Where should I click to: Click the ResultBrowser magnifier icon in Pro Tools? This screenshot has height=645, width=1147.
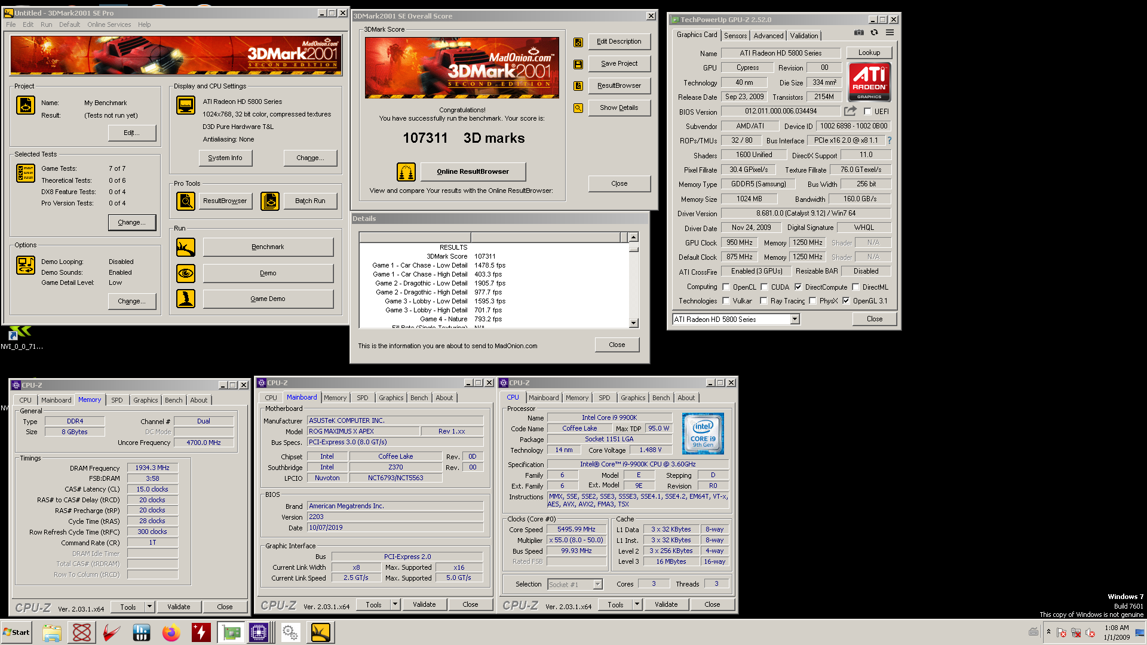click(186, 201)
